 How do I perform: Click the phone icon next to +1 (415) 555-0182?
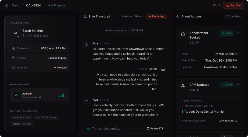tap(24, 36)
